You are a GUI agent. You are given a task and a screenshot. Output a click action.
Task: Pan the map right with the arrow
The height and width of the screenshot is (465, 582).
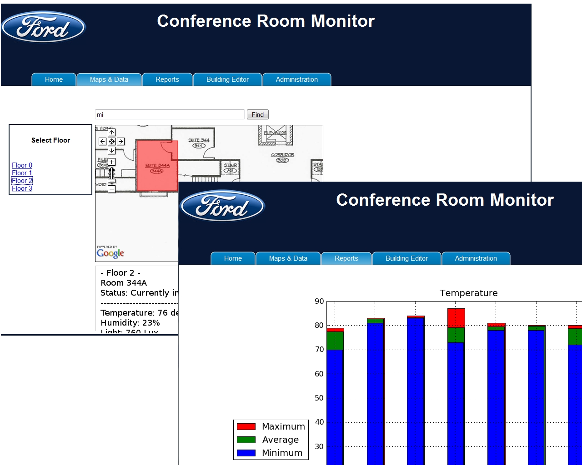[x=120, y=141]
